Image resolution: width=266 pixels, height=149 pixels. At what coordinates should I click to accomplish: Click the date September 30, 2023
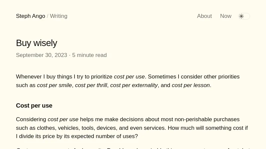click(42, 55)
